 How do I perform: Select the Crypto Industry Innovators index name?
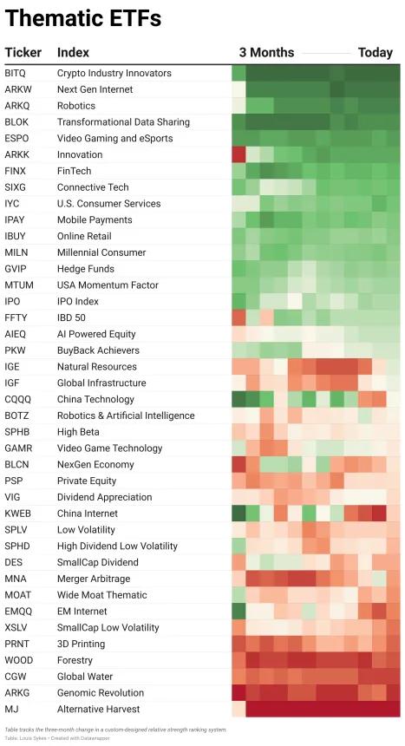pos(114,73)
